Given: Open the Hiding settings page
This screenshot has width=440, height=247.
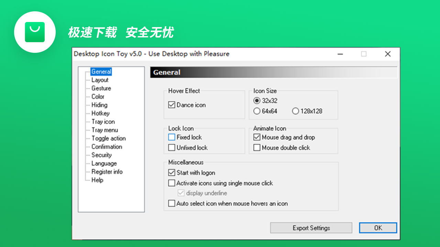Looking at the screenshot, I should tap(99, 105).
